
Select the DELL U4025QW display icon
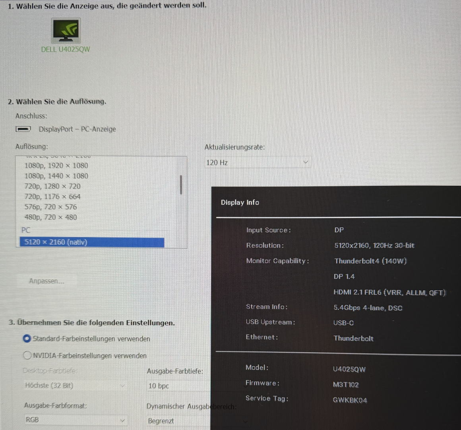click(x=66, y=31)
